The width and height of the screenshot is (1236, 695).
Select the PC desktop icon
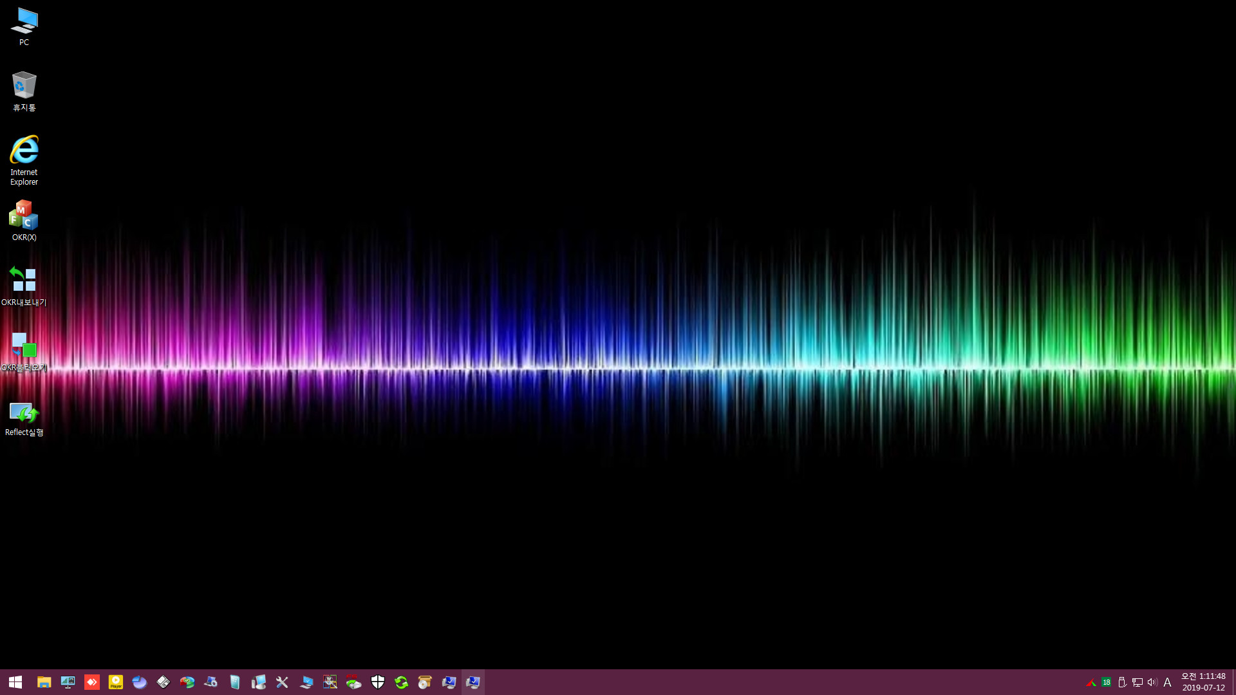point(24,27)
